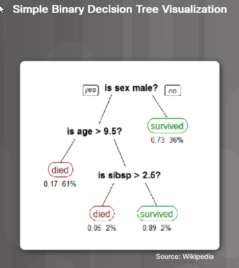Image resolution: width=239 pixels, height=268 pixels.
Task: Click the '0.05 2%' statistics text
Action: point(102,228)
